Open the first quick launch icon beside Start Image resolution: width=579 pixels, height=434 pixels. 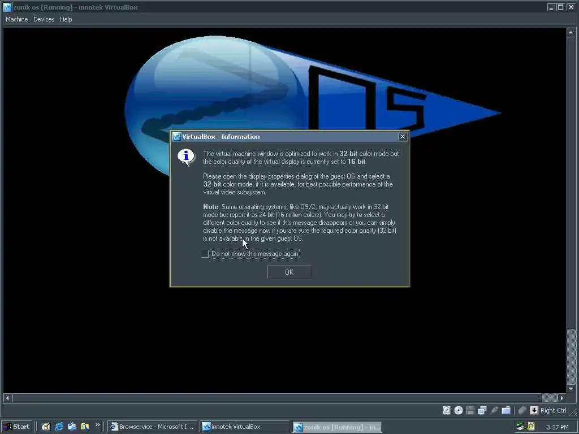point(46,427)
